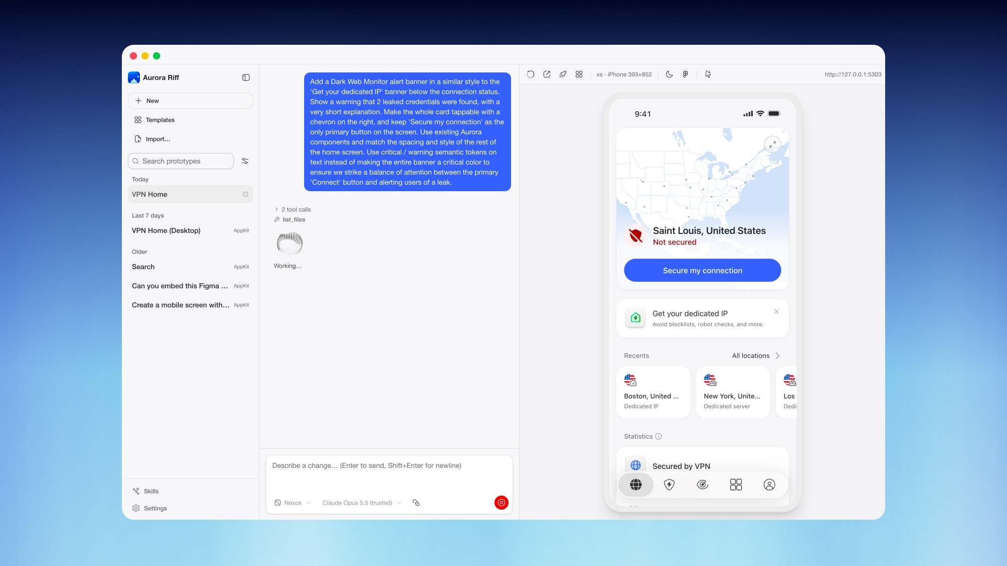Open 'Create a mobile screen with' prototype
The height and width of the screenshot is (566, 1007).
(x=190, y=305)
